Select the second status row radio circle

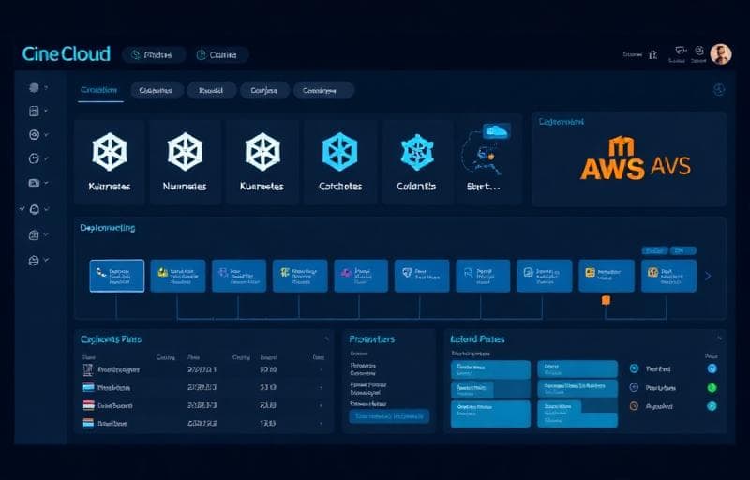635,388
